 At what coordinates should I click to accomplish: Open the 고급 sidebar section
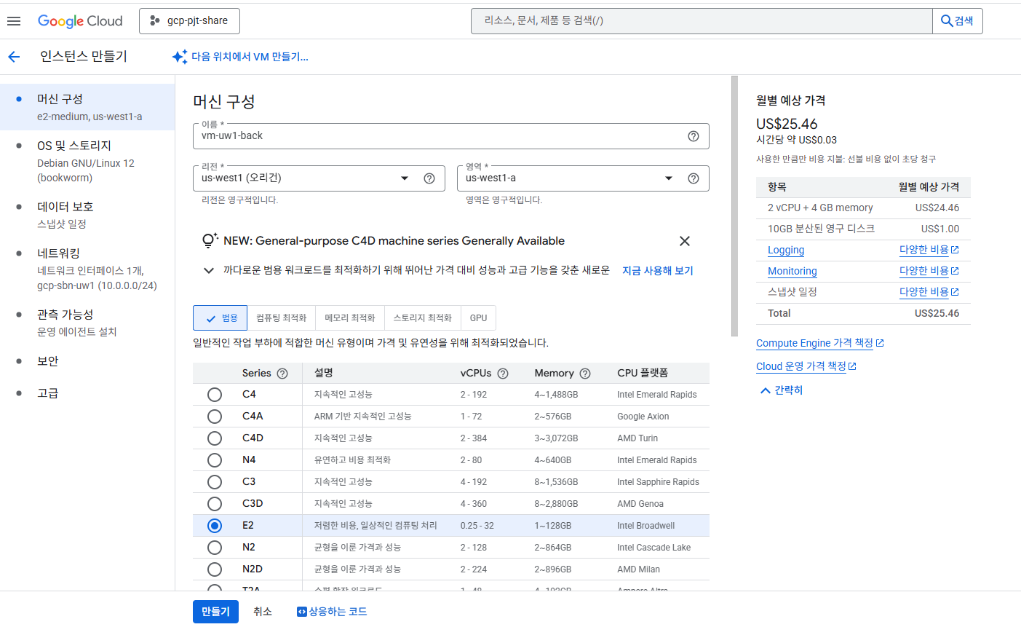point(87,393)
